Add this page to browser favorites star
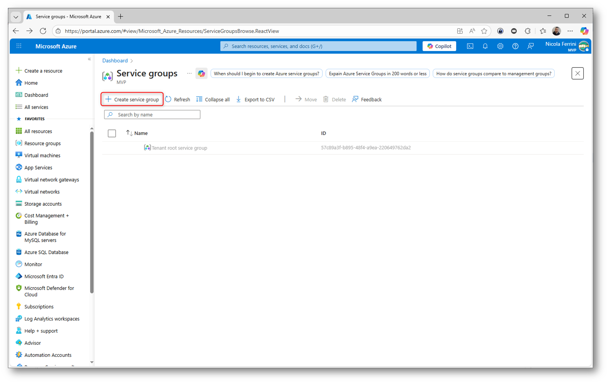Viewport: 609px width, 384px height. point(484,31)
